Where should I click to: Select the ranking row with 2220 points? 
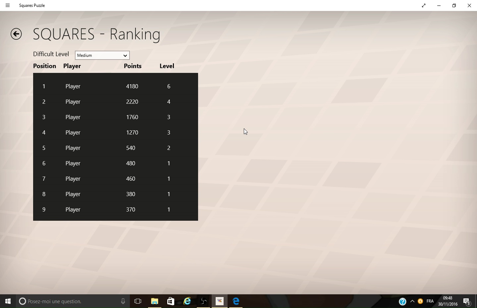[x=115, y=102]
